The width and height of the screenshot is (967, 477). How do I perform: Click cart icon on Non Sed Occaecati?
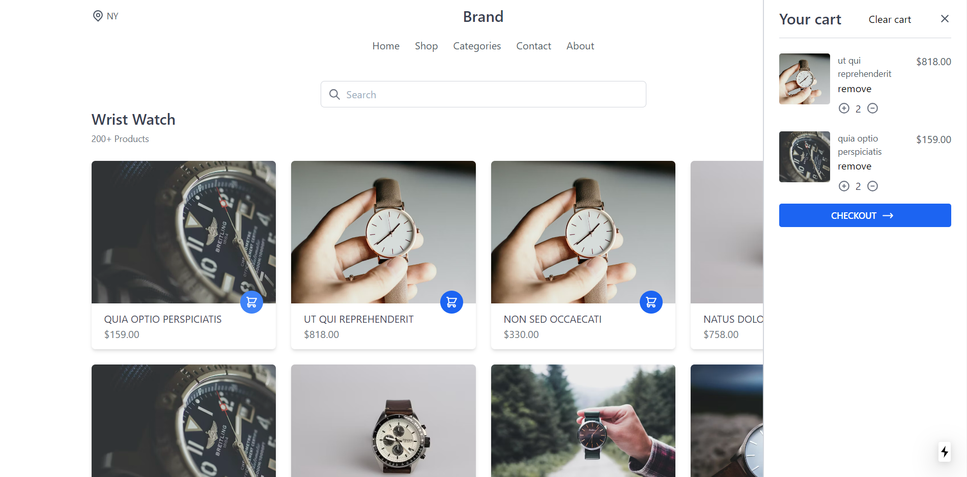(651, 302)
